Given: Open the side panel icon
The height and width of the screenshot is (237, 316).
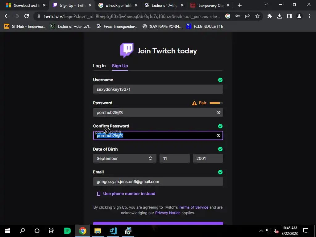Looking at the screenshot, I should (x=289, y=16).
